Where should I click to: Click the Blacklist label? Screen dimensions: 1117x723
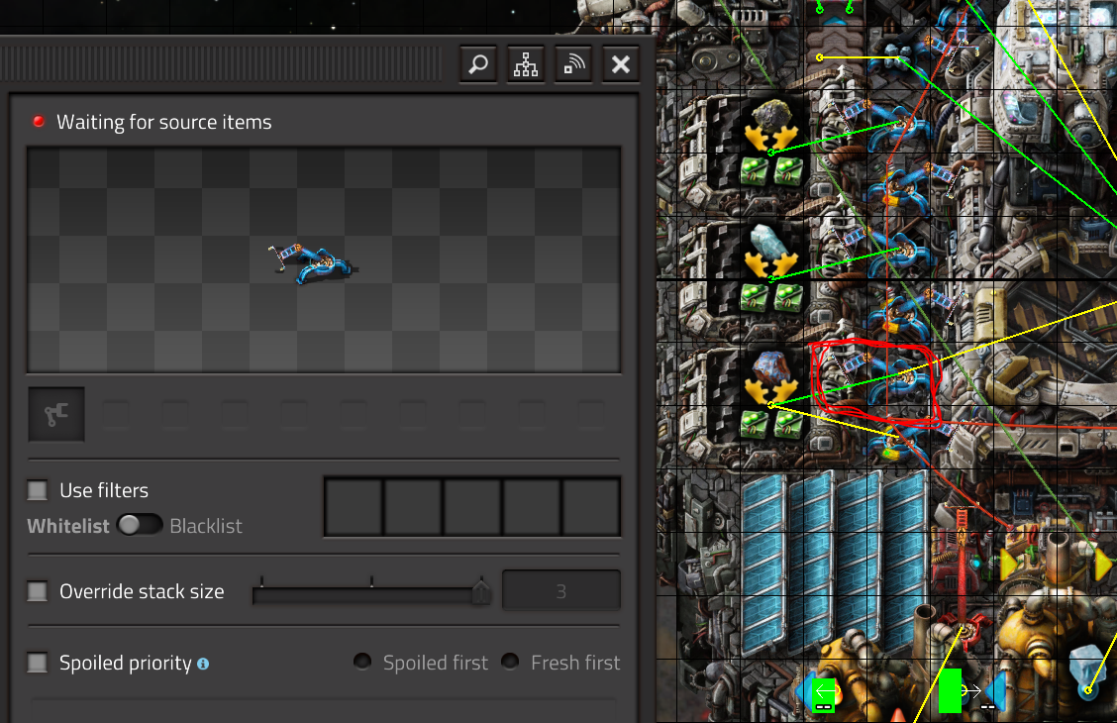206,526
